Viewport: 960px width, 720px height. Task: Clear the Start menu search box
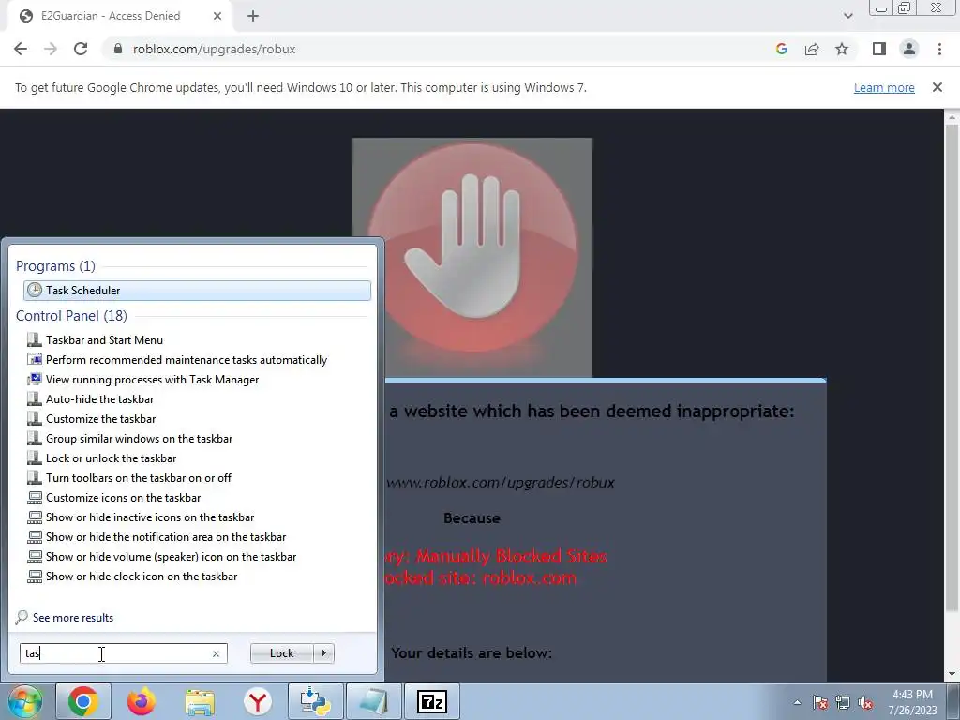(216, 653)
